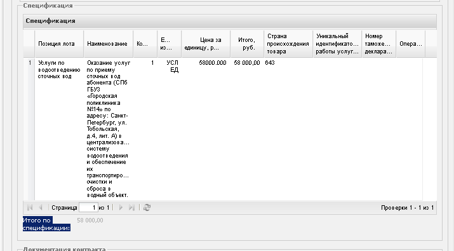Click the Опера... column header
This screenshot has height=251, width=454.
(x=411, y=44)
